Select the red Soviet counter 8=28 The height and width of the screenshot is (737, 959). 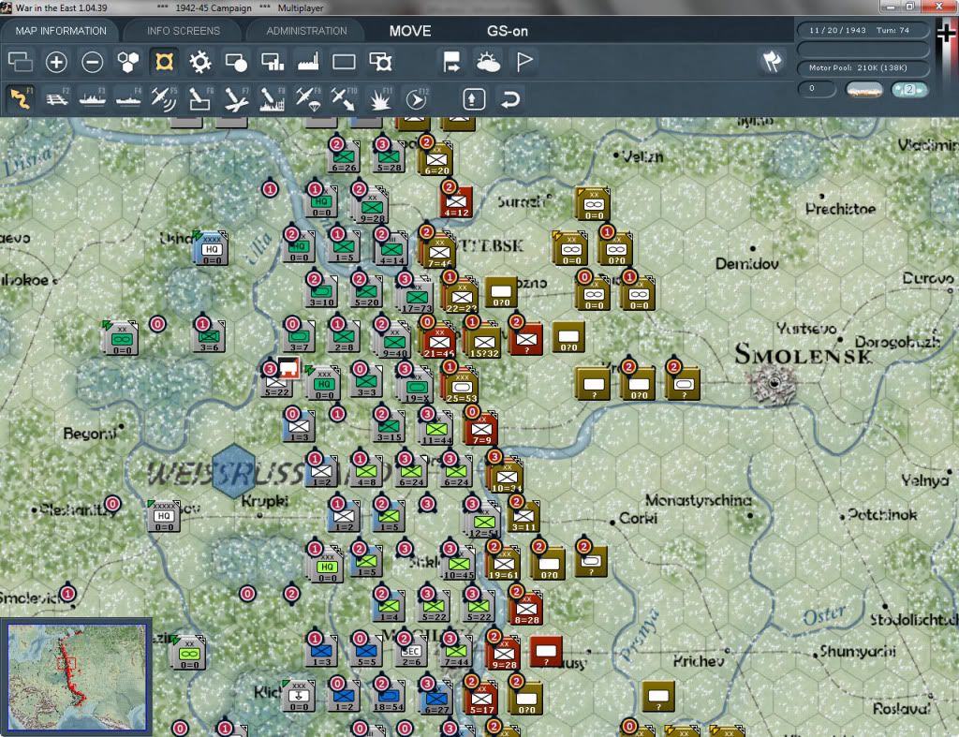(x=526, y=609)
